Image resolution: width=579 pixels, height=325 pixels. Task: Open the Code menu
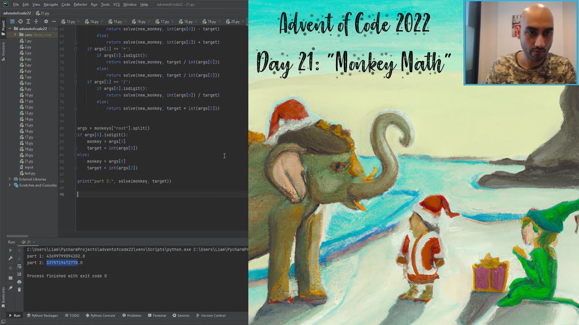(x=66, y=5)
